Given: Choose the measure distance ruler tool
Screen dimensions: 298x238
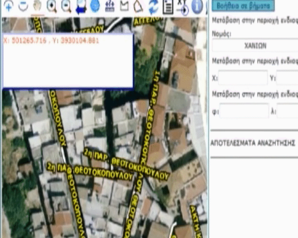Looking at the screenshot, I should 110,6.
